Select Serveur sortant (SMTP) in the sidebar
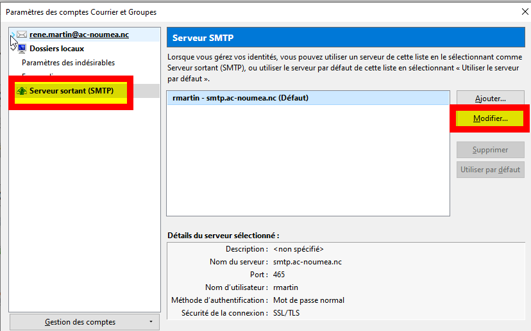Image resolution: width=531 pixels, height=331 pixels. click(71, 91)
